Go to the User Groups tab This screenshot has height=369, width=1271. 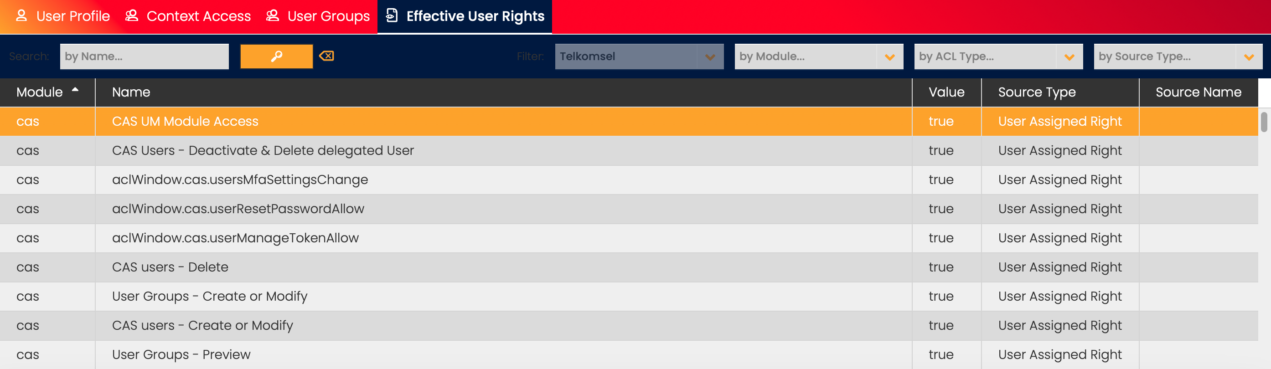click(328, 16)
